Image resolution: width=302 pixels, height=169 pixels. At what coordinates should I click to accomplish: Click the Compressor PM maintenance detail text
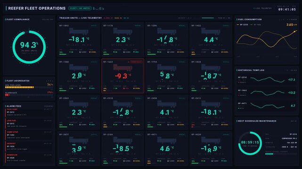coord(289,138)
